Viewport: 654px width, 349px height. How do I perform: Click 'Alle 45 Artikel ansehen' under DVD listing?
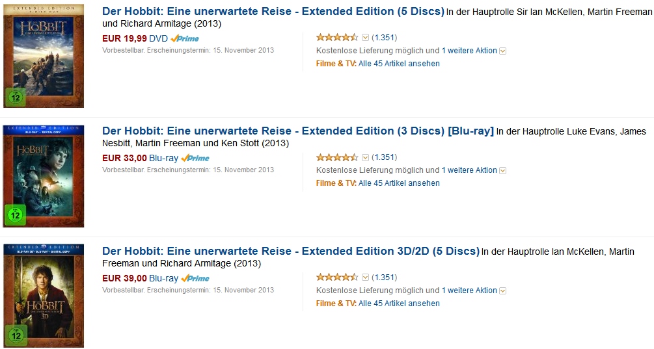tap(399, 64)
